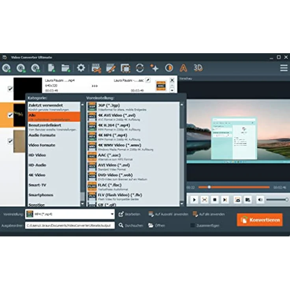Viewport: 290px width, 290px height.
Task: Open the 3D settings icon
Action: [198, 68]
